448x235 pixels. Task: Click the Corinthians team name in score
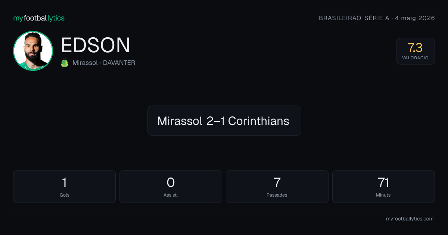tap(258, 121)
